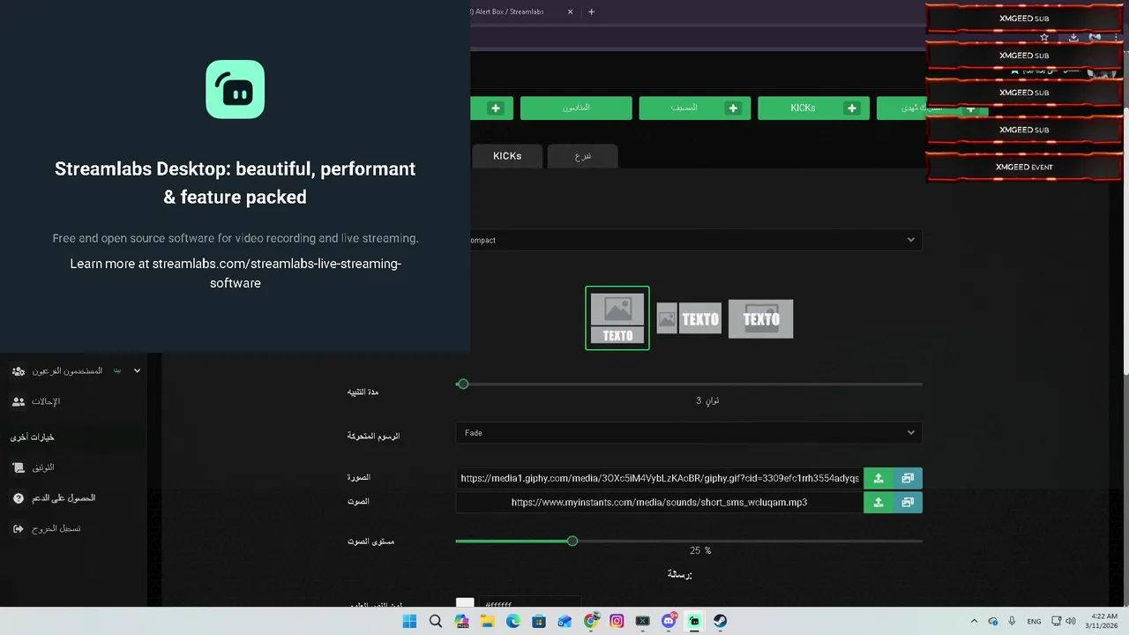This screenshot has width=1129, height=635.
Task: Open Instagram from the taskbar
Action: (x=617, y=621)
